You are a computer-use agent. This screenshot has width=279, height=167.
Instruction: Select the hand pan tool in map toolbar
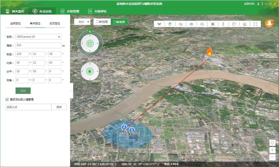(170, 24)
